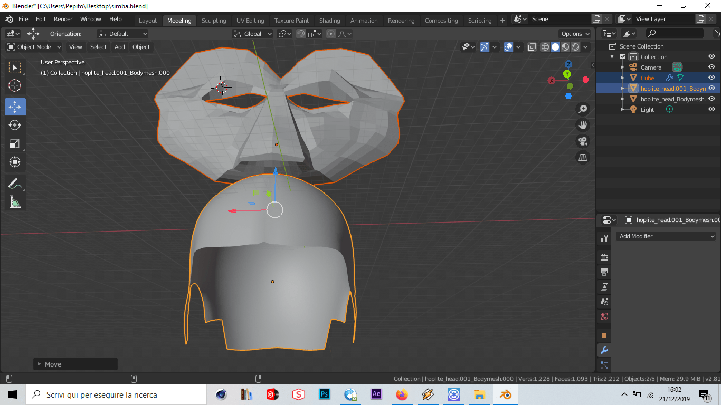Open the pivot point dropdown
The width and height of the screenshot is (721, 405).
click(x=285, y=34)
